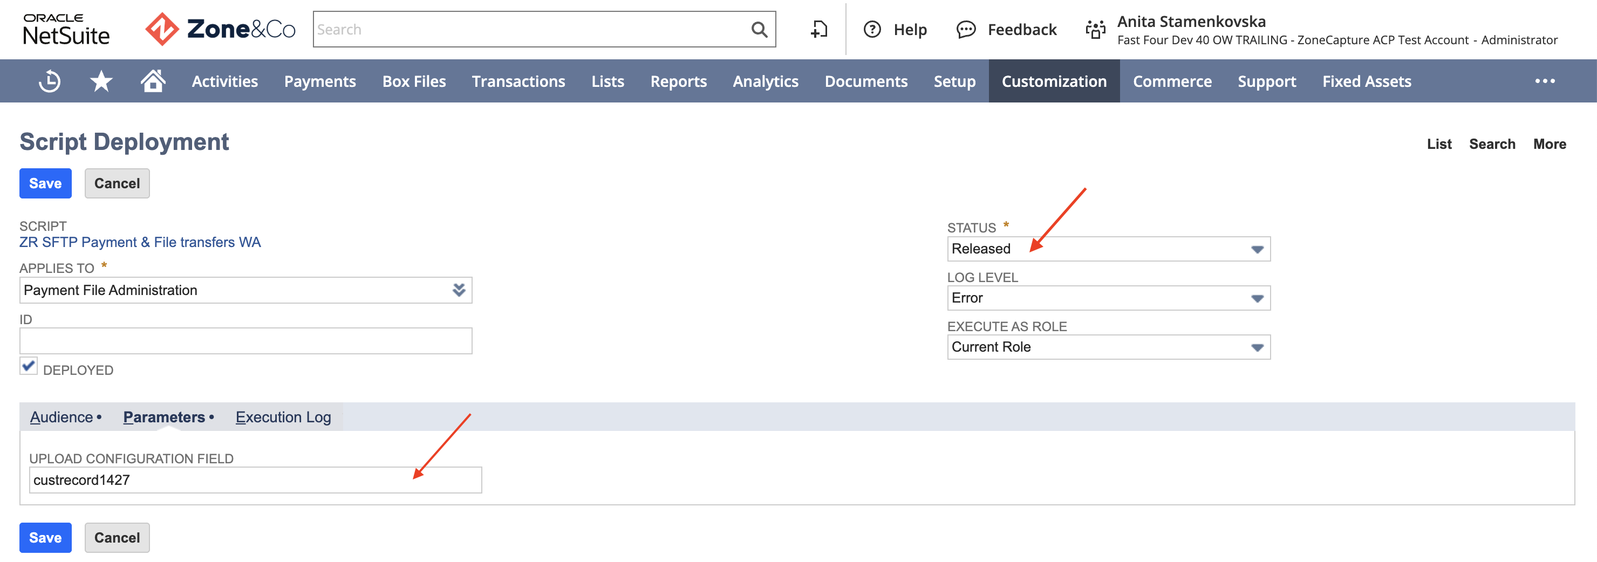This screenshot has height=562, width=1597.
Task: Open the Box Files menu
Action: (x=413, y=81)
